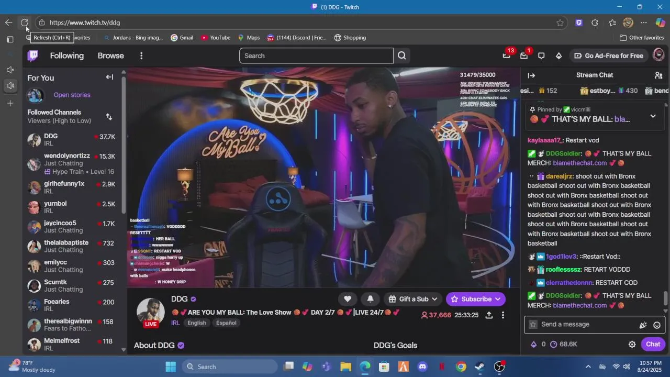Viewport: 670px width, 377px height.
Task: Open the emote picker smiley in chat
Action: click(657, 325)
